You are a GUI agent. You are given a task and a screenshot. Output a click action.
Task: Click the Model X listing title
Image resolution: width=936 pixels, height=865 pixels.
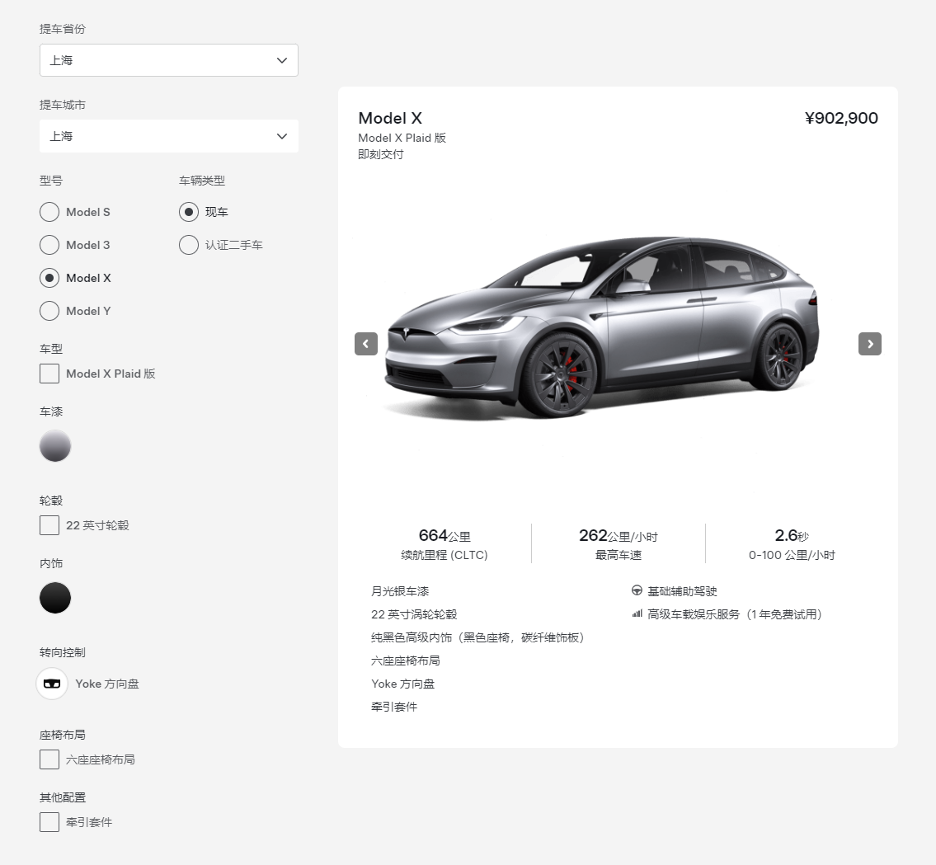390,118
